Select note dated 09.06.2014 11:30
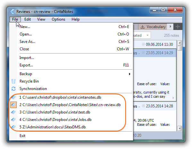Screen dimensions: 192x149 coord(155,44)
